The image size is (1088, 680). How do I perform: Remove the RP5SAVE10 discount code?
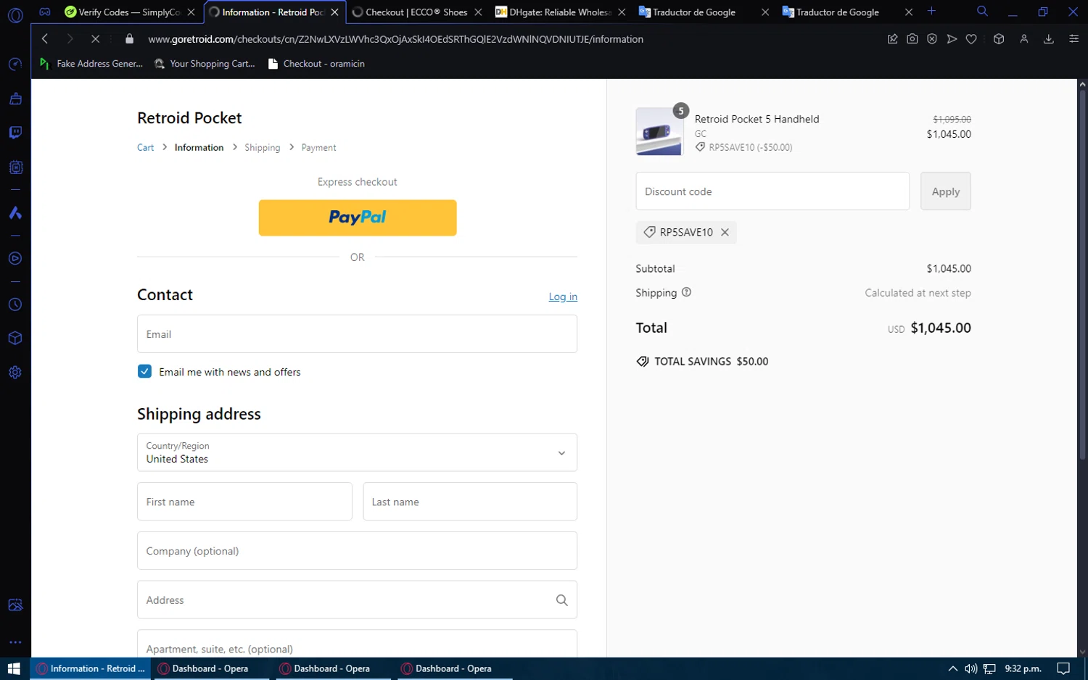[x=725, y=232]
